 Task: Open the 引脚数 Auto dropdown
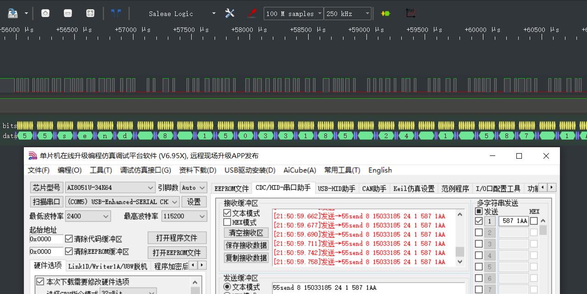pos(194,187)
